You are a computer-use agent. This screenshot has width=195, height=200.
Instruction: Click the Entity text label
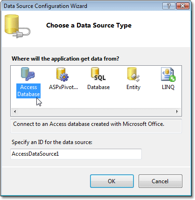pos(133,87)
